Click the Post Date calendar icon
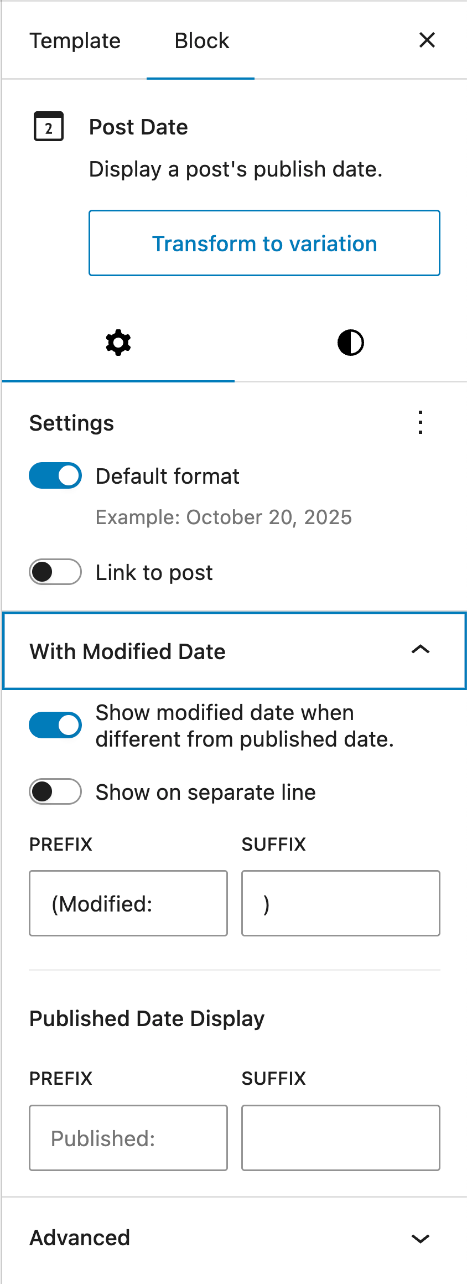This screenshot has width=467, height=1284. [x=49, y=127]
